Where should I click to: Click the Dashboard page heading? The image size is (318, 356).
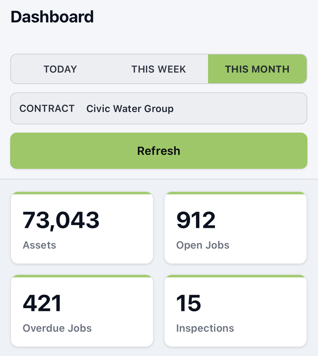[52, 17]
